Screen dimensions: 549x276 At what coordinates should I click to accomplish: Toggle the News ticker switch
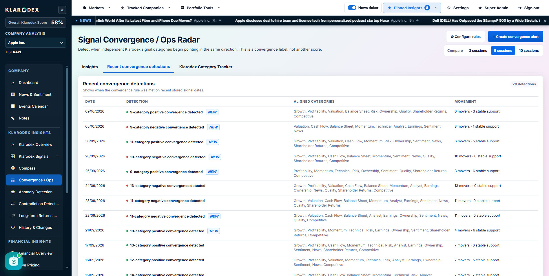[352, 8]
